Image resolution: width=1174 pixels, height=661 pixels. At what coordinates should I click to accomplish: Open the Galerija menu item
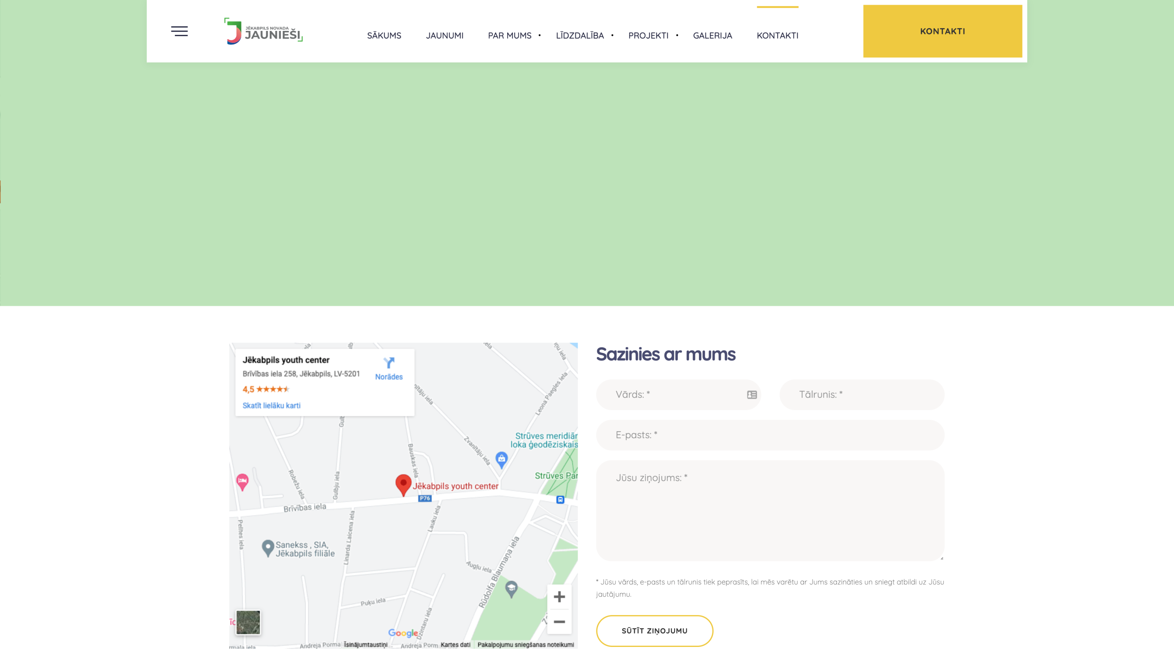[x=712, y=36]
